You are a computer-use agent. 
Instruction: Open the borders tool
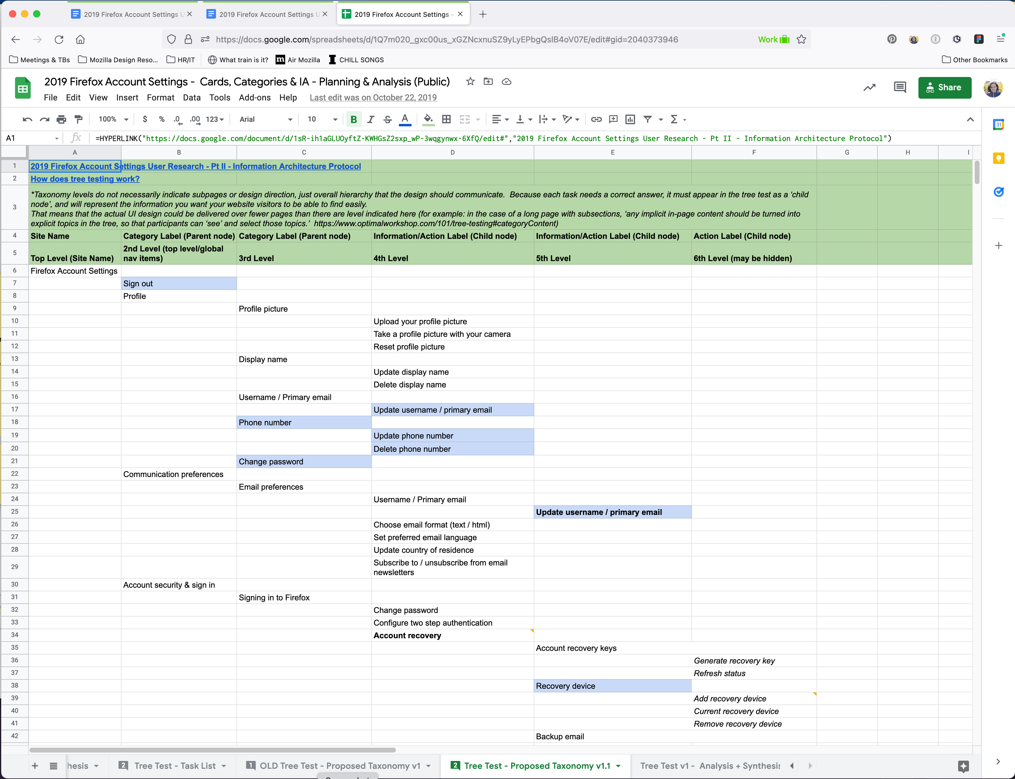coord(446,119)
